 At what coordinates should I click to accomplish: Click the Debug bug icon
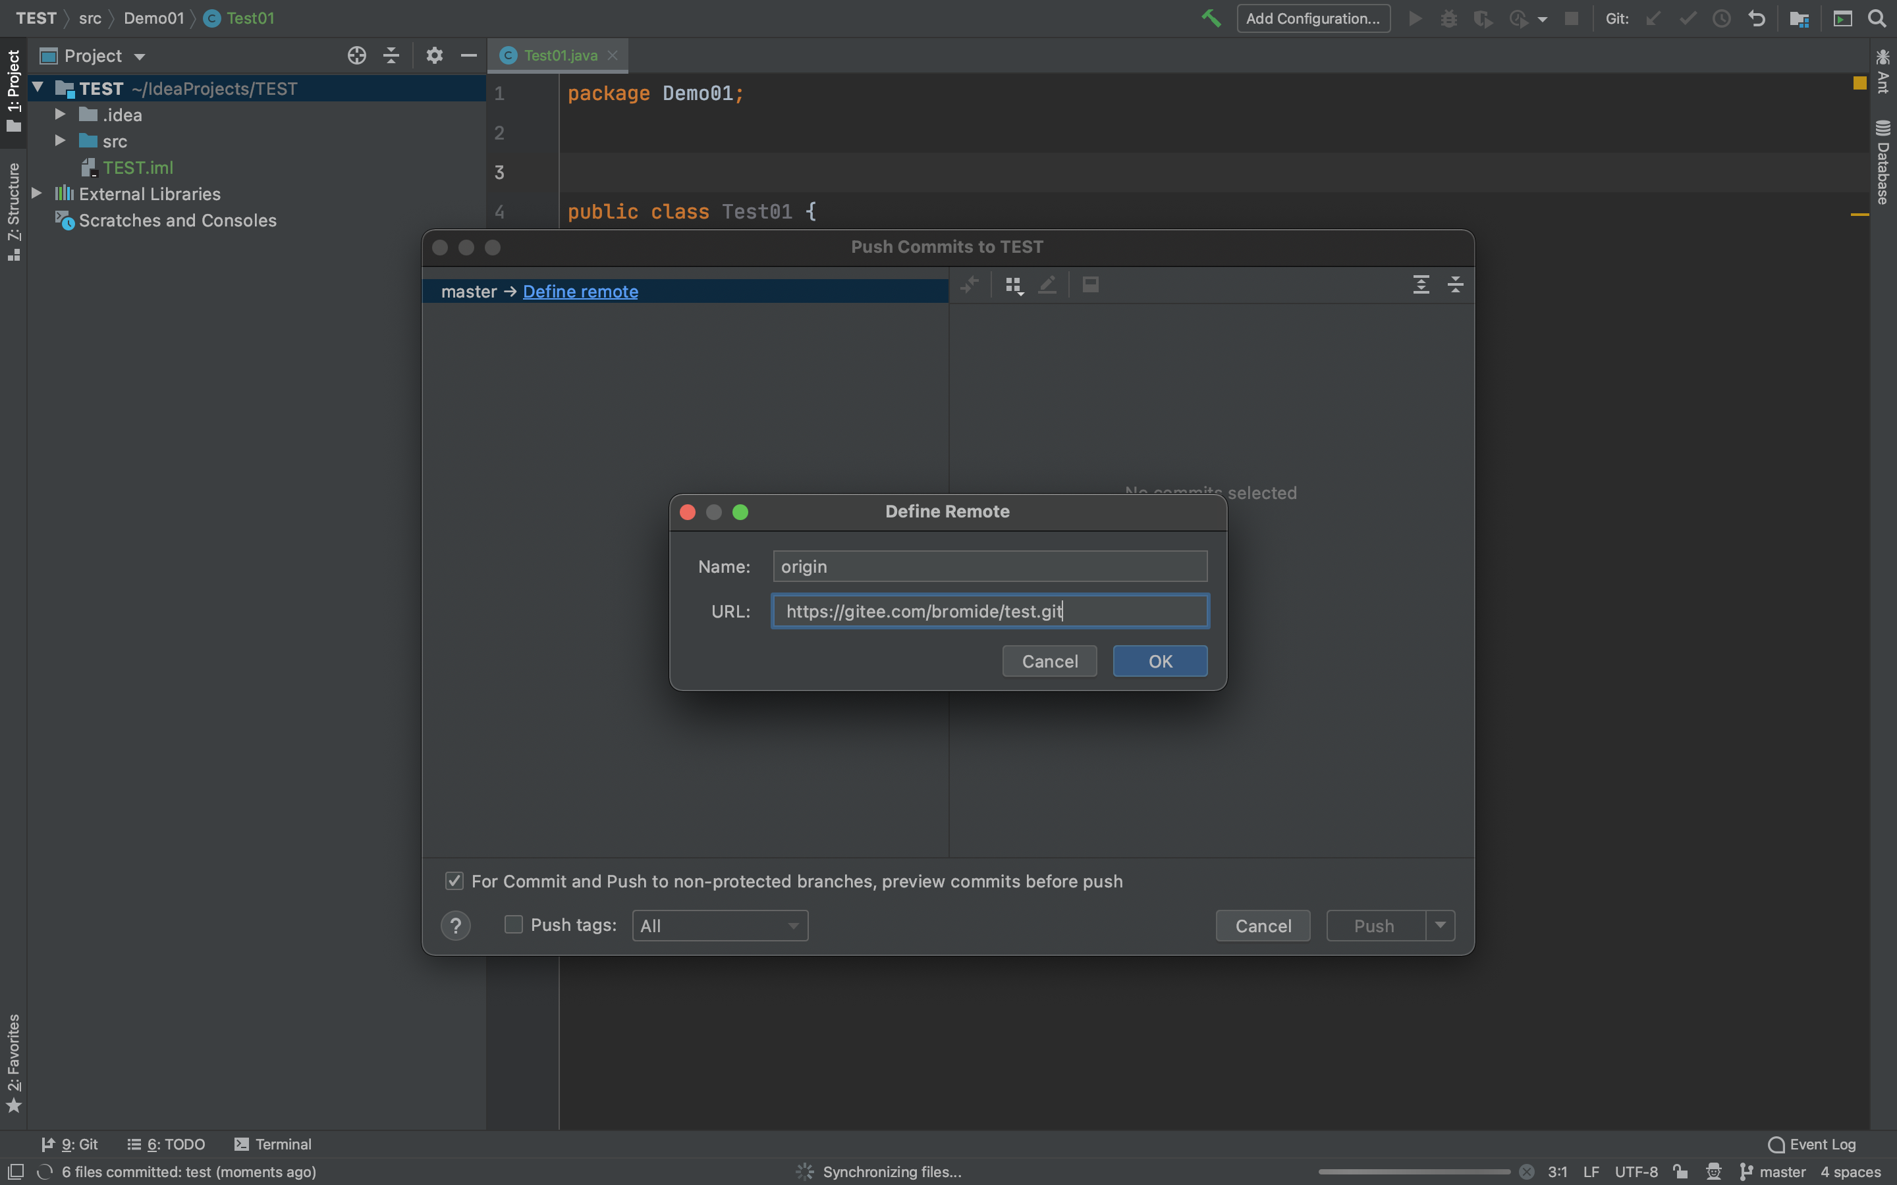coord(1448,18)
